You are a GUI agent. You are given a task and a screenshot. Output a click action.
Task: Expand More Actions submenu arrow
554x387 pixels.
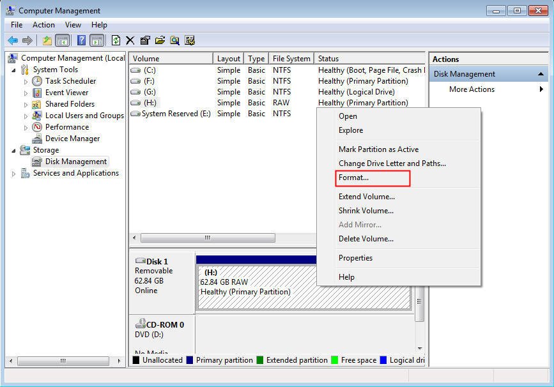tap(541, 89)
